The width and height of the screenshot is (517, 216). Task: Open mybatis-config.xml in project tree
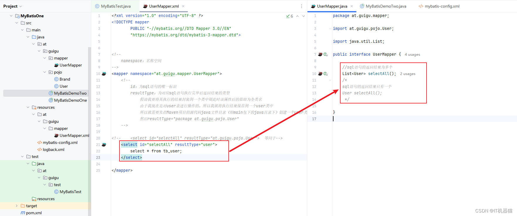click(57, 142)
